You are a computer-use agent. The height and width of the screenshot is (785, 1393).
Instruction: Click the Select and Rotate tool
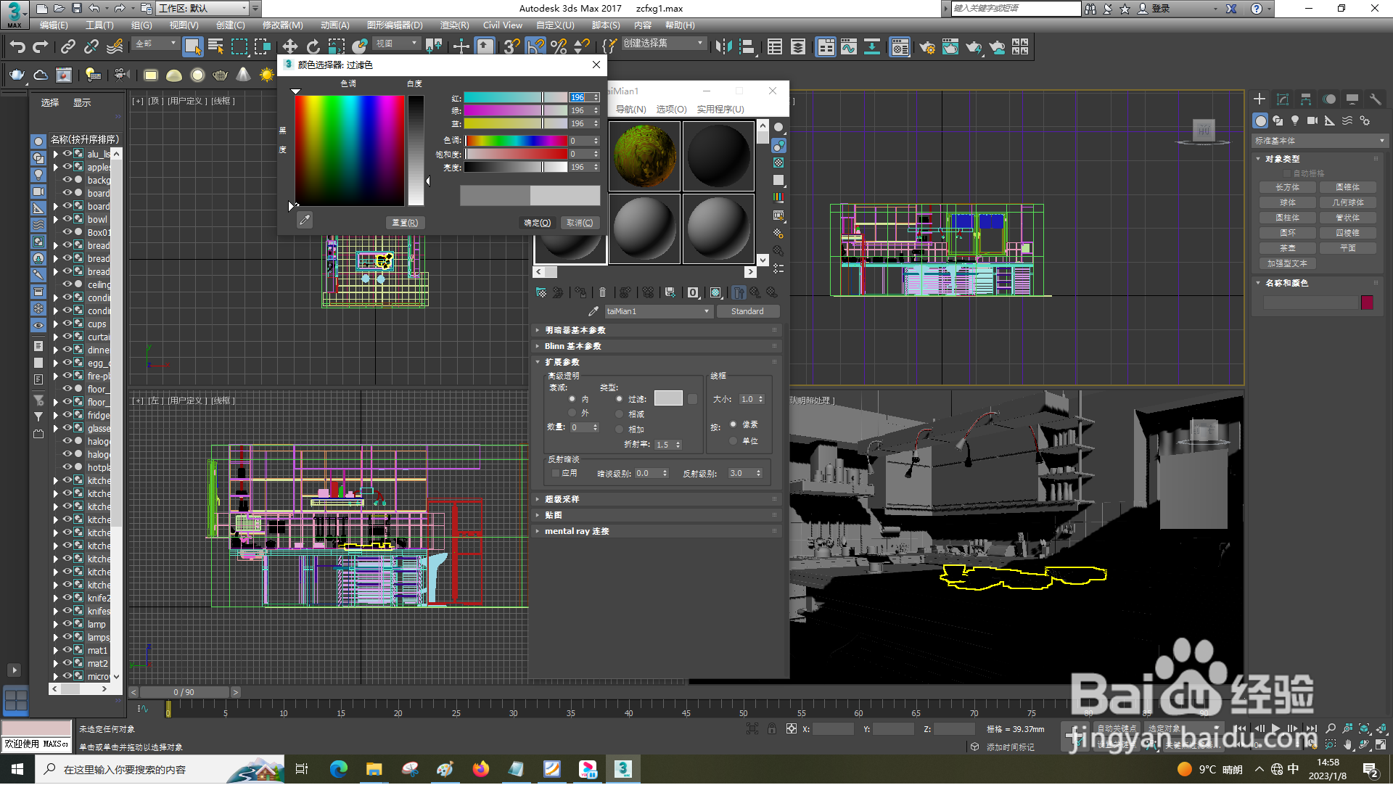tap(313, 47)
